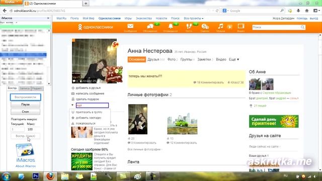Viewport: 322px width, 181px height.
Task: Open the couple personal photo thumbnail
Action: (138, 119)
